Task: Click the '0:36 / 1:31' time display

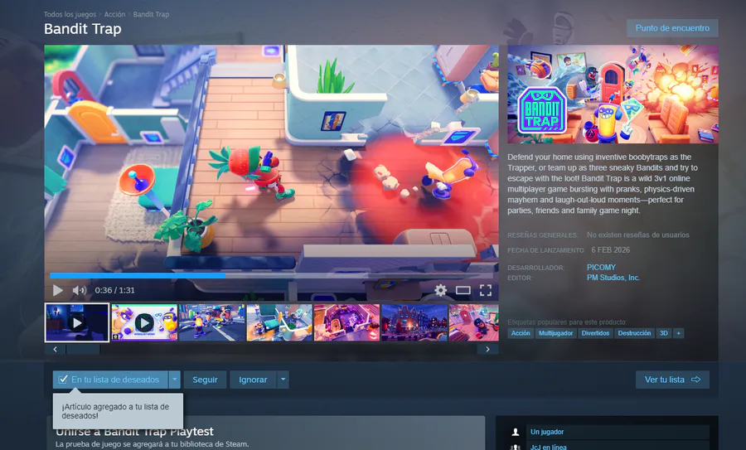Action: tap(114, 290)
